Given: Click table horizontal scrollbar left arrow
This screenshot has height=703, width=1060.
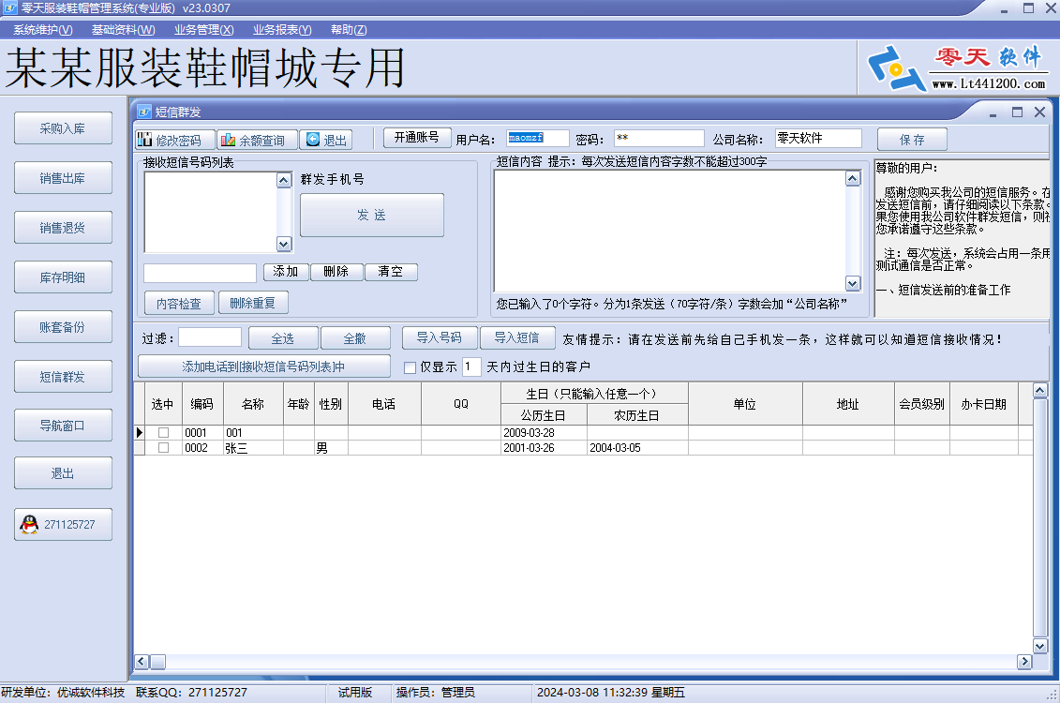Looking at the screenshot, I should [x=142, y=662].
